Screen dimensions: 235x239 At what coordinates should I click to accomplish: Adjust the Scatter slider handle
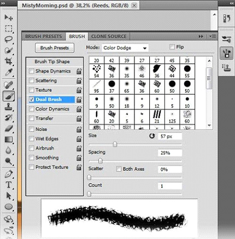click(x=89, y=177)
